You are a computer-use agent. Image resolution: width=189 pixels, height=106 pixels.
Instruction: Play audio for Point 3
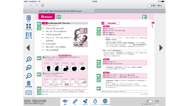coord(99,76)
